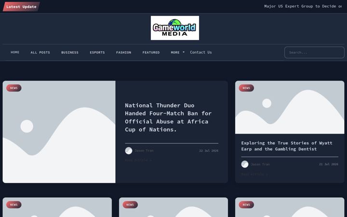Open the Business category

(x=70, y=53)
